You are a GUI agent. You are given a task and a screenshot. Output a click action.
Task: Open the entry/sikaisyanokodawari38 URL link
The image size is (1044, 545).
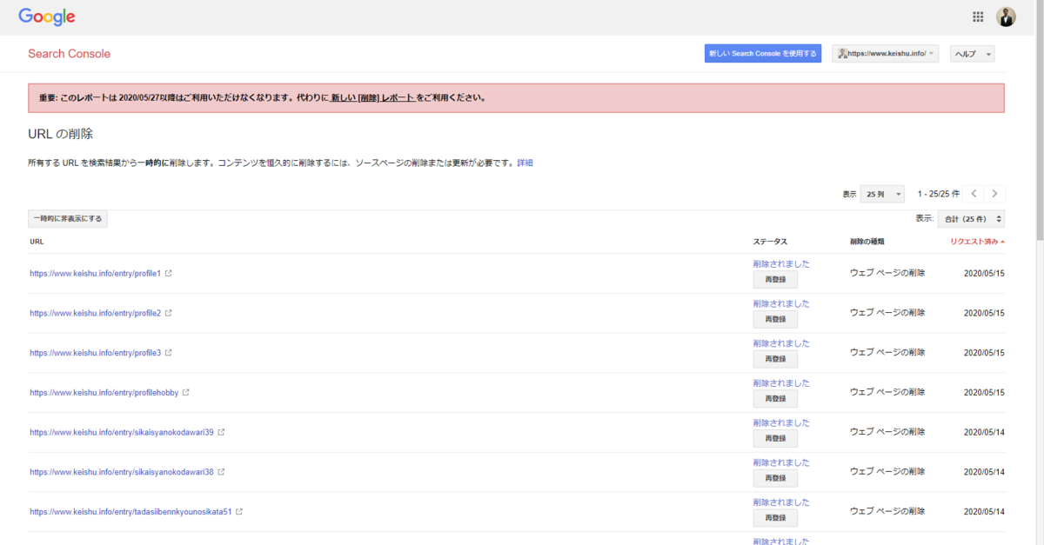pos(122,472)
